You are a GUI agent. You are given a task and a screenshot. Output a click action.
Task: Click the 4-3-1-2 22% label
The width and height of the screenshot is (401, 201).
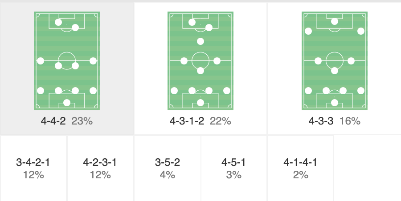tap(200, 121)
